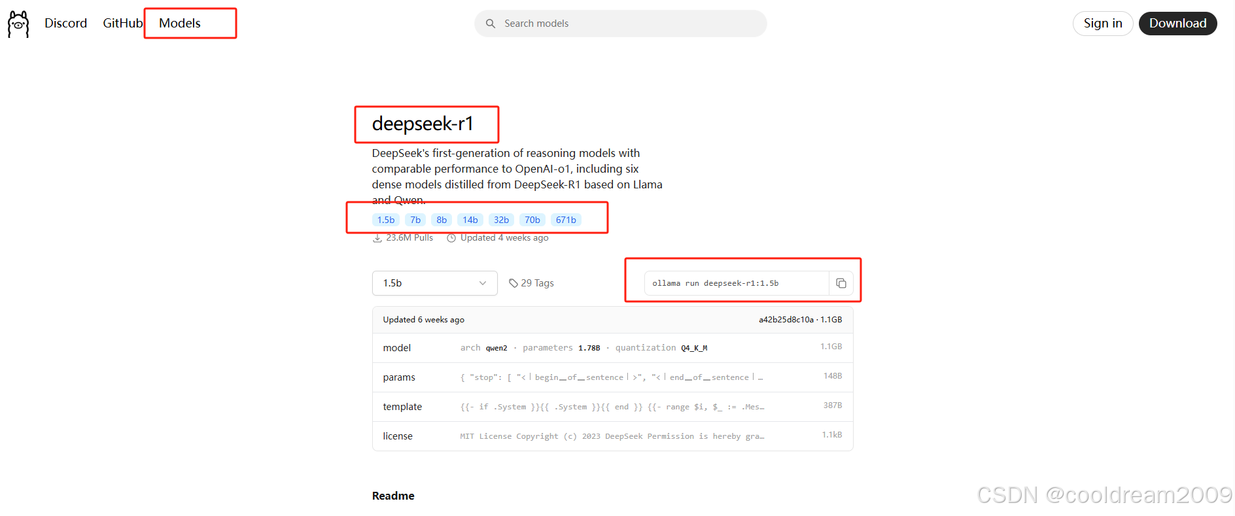The image size is (1235, 516).
Task: Select the 8b size tag
Action: tap(442, 220)
